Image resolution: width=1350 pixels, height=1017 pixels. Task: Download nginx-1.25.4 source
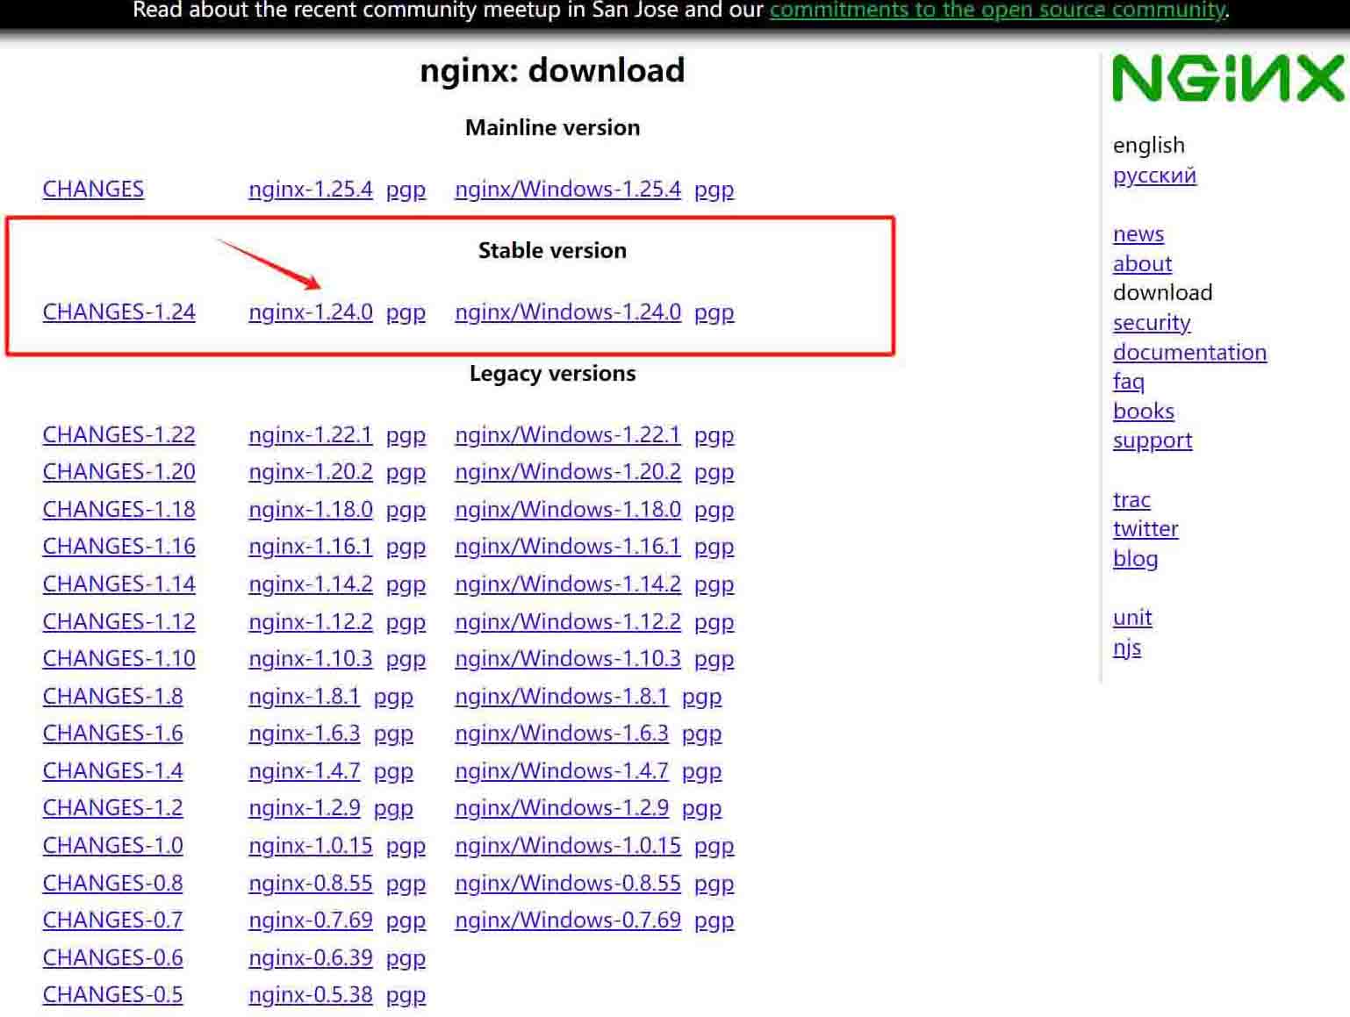[x=311, y=190]
